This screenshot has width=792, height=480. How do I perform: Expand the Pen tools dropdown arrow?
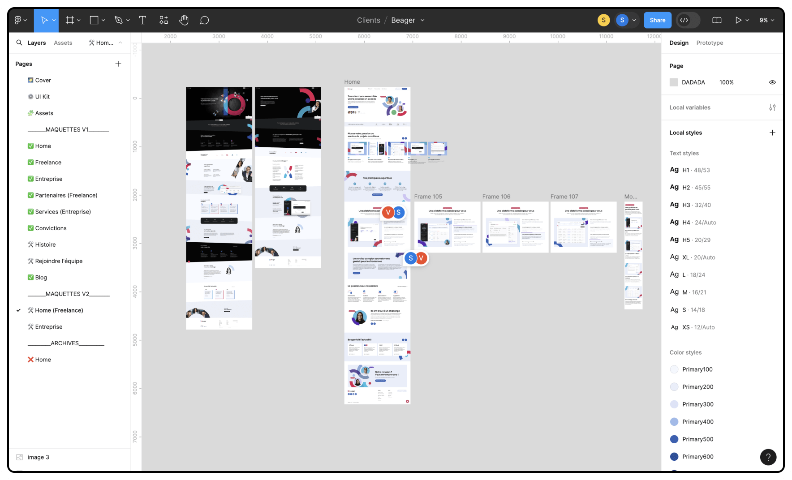click(128, 20)
